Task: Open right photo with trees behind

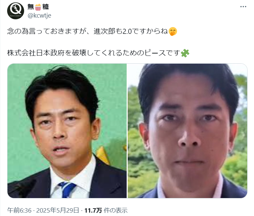Action: click(187, 131)
